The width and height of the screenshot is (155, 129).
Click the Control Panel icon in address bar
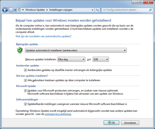click(x=19, y=10)
